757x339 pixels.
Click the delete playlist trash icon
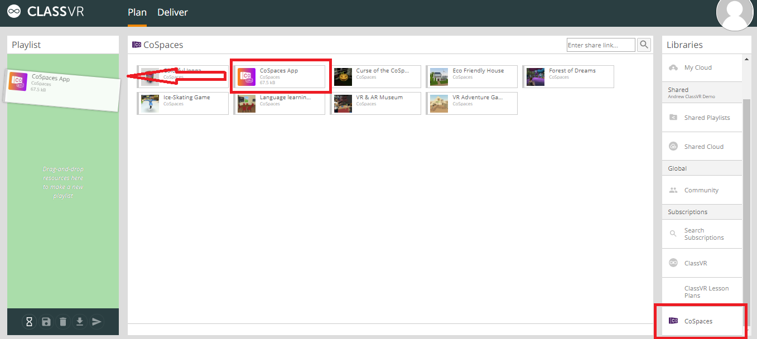click(63, 322)
